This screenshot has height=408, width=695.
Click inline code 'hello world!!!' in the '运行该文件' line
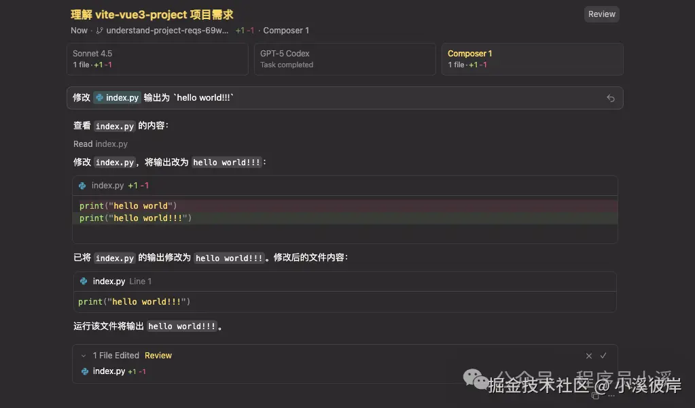coord(181,326)
